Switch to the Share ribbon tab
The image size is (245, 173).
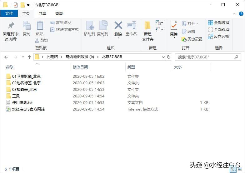[42, 14]
